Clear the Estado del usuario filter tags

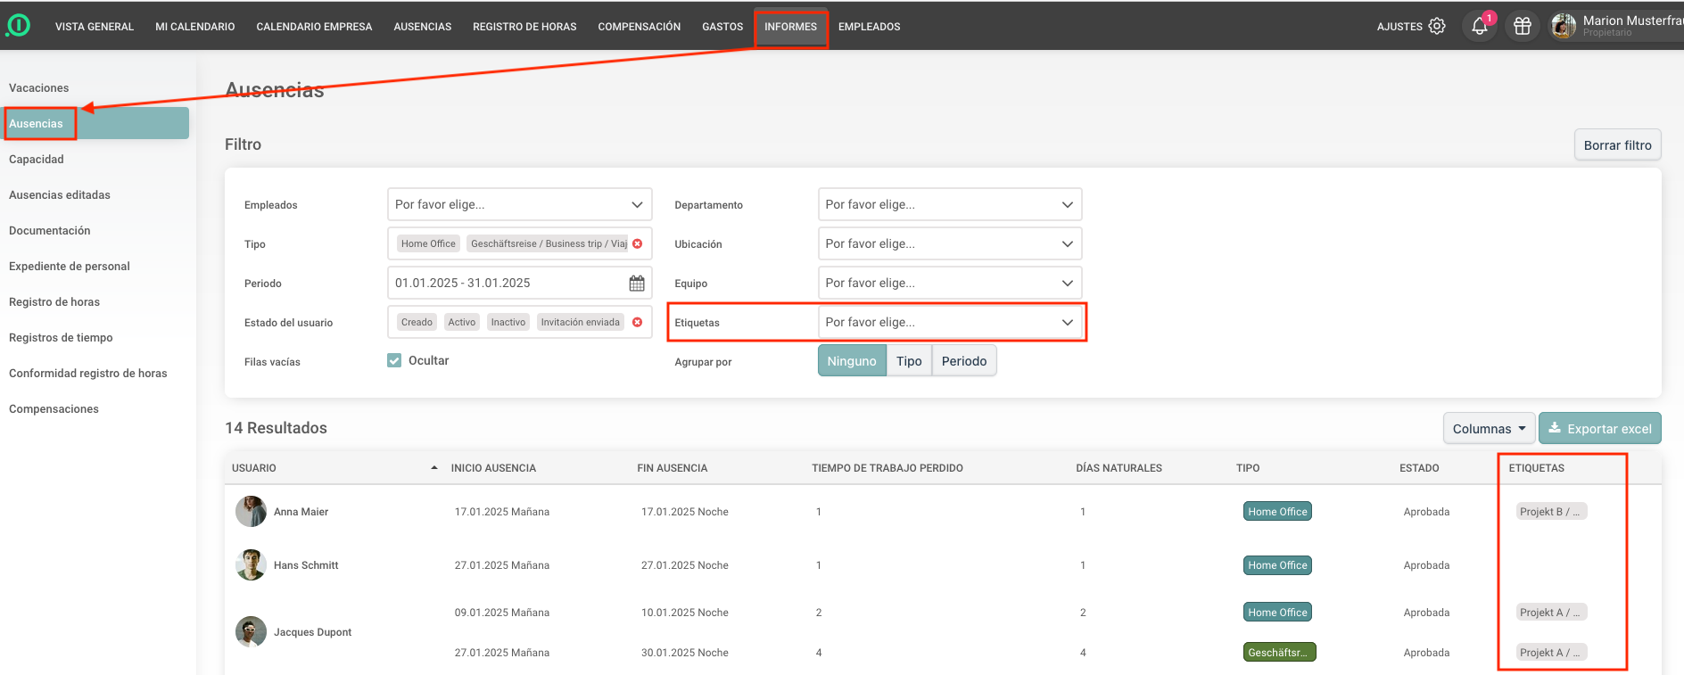click(637, 322)
